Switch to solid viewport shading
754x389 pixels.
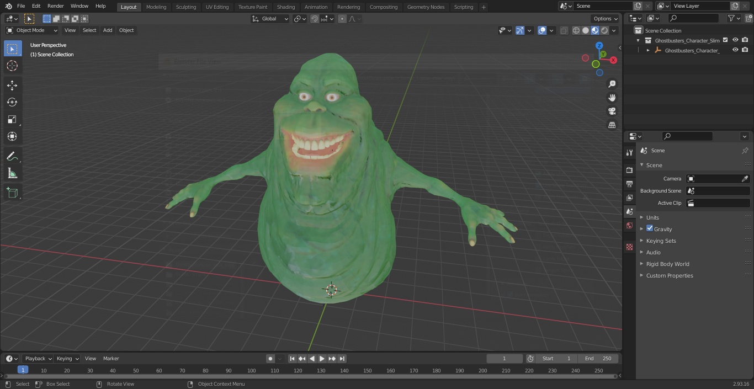pyautogui.click(x=586, y=30)
